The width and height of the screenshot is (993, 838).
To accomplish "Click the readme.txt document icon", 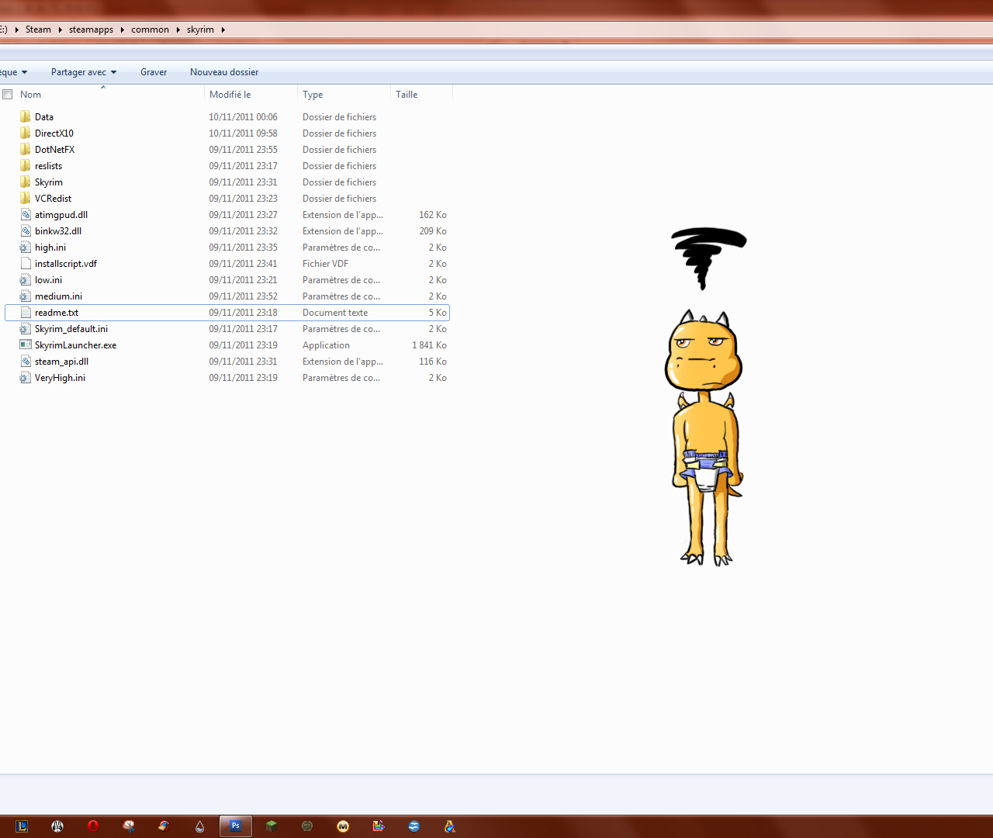I will 26,313.
